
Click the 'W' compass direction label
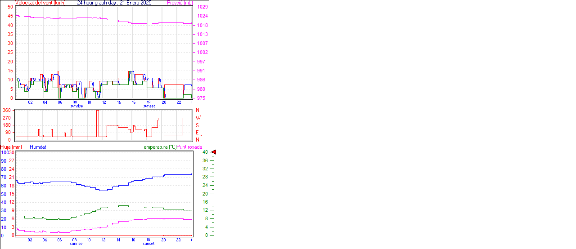(198, 118)
